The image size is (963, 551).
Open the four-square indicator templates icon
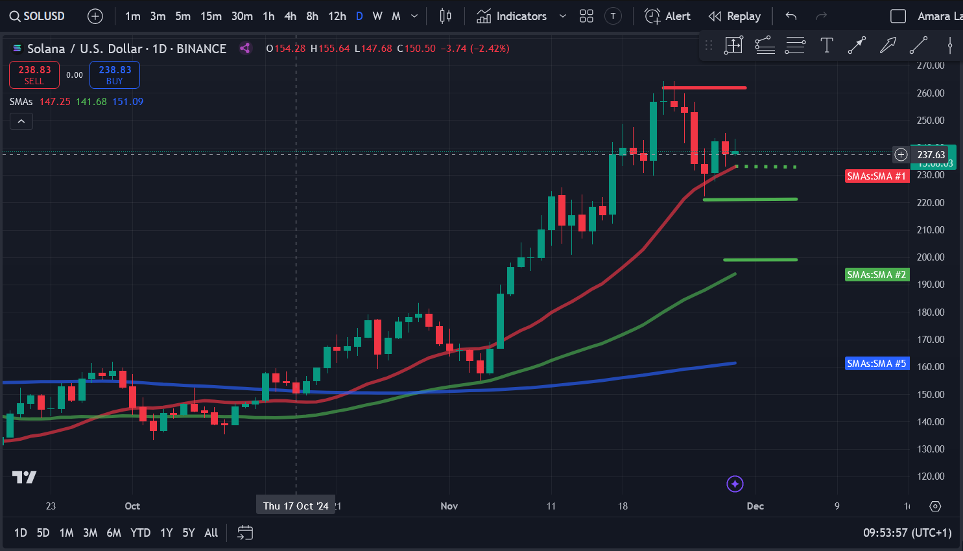click(587, 16)
